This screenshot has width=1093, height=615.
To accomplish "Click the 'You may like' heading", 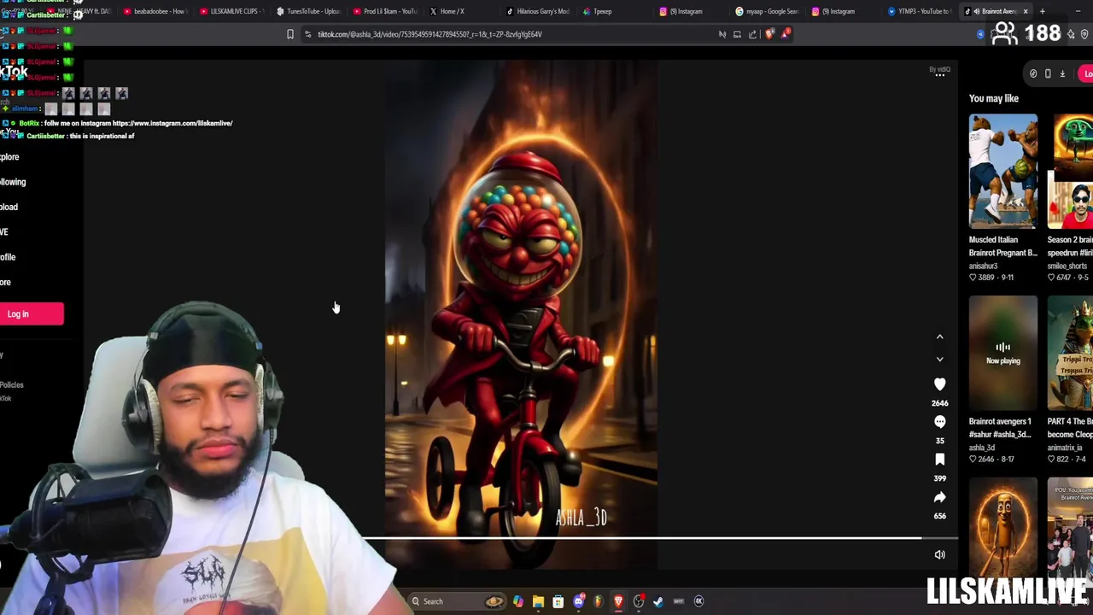I will [994, 98].
